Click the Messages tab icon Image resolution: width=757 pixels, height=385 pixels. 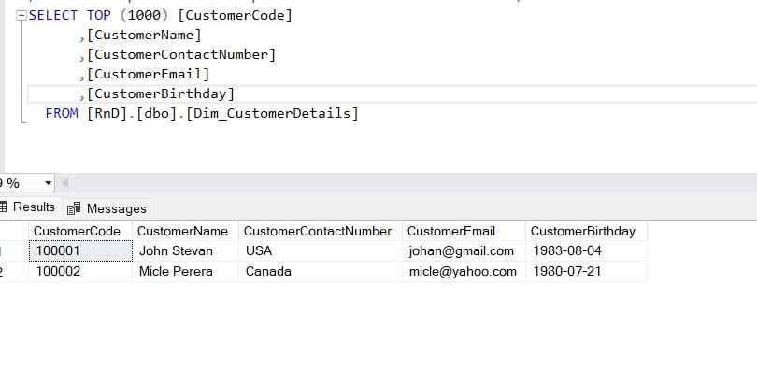pos(74,208)
